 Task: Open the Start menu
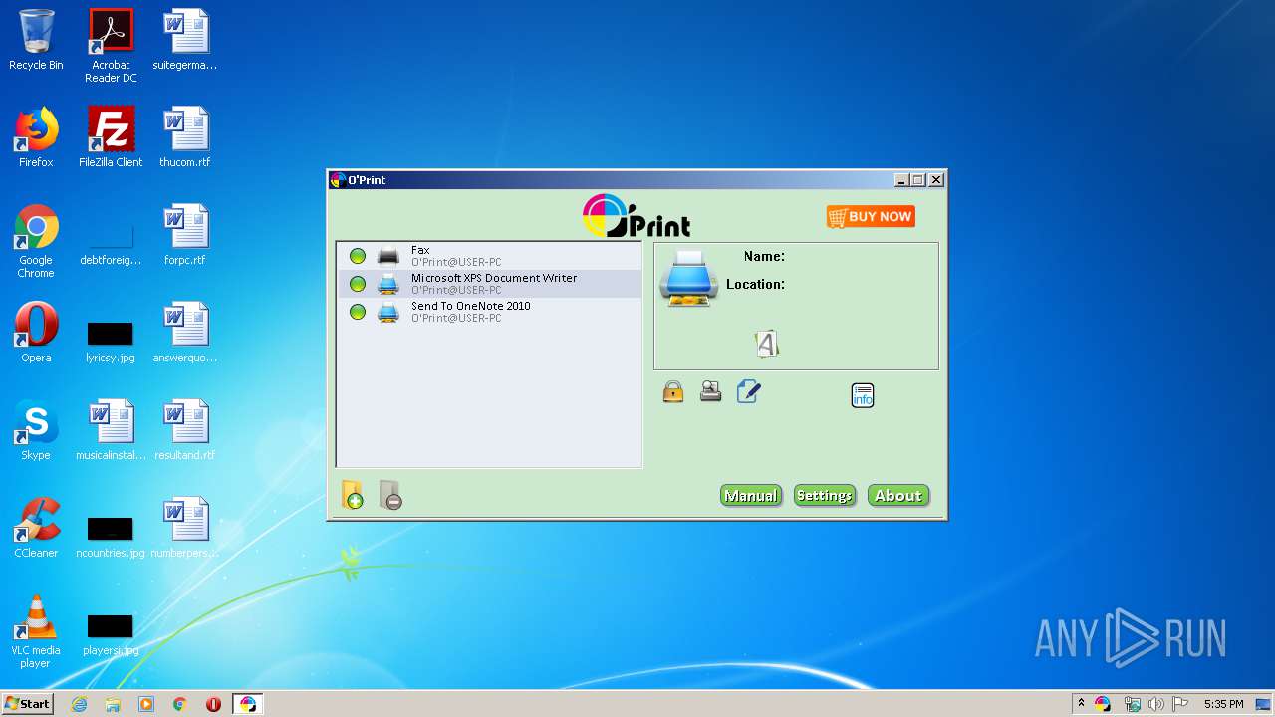27,704
